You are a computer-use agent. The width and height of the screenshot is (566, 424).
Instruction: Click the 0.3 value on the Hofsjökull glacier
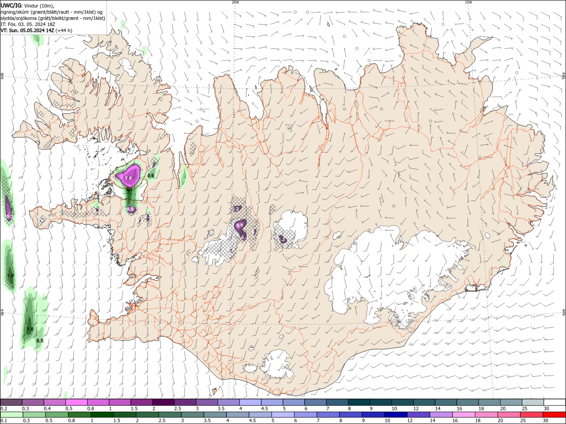[x=282, y=240]
